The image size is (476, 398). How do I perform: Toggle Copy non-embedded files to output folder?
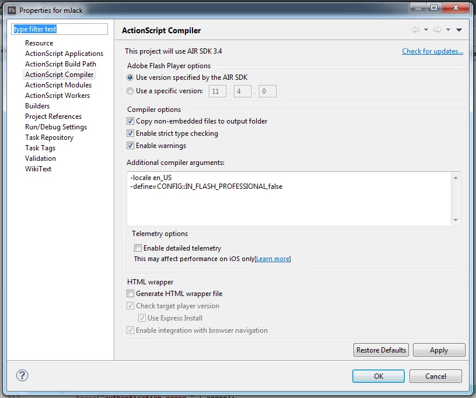pyautogui.click(x=130, y=121)
